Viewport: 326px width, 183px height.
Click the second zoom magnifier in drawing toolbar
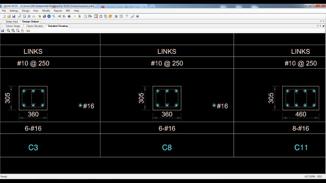(13, 30)
